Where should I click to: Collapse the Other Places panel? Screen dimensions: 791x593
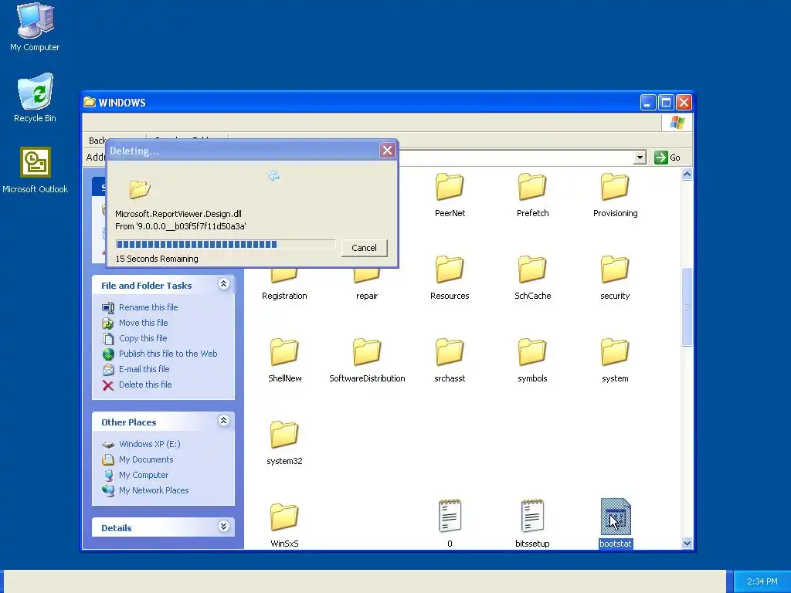[x=223, y=421]
